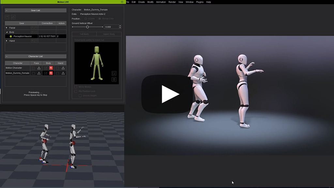Enable the Hip Position Lock checkbox
The width and height of the screenshot is (334, 188).
click(76, 91)
